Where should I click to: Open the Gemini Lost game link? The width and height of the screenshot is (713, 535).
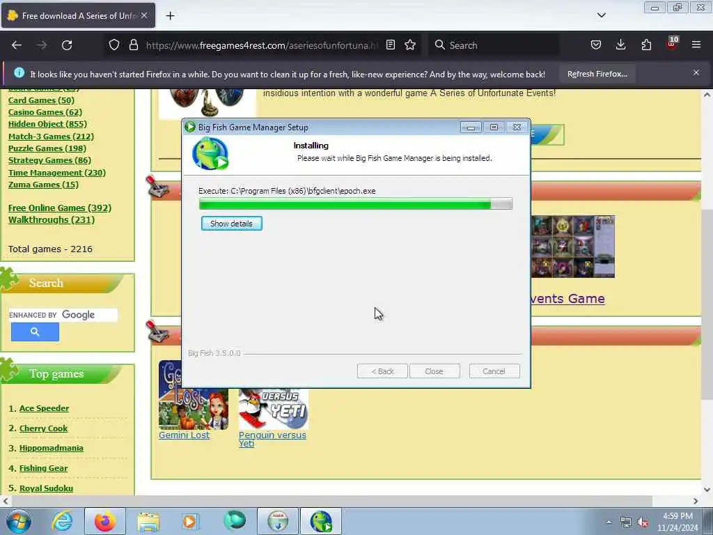(184, 435)
